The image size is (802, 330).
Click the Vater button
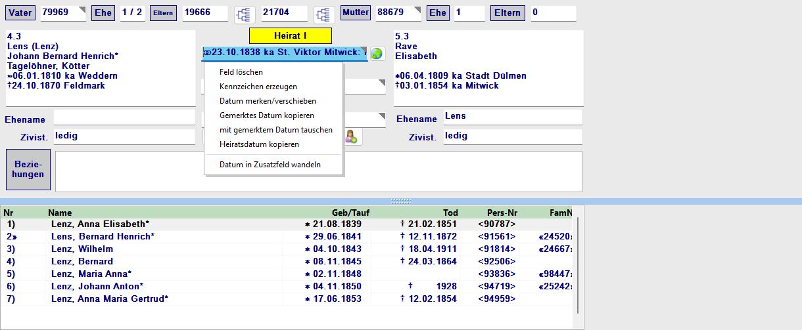click(x=20, y=13)
